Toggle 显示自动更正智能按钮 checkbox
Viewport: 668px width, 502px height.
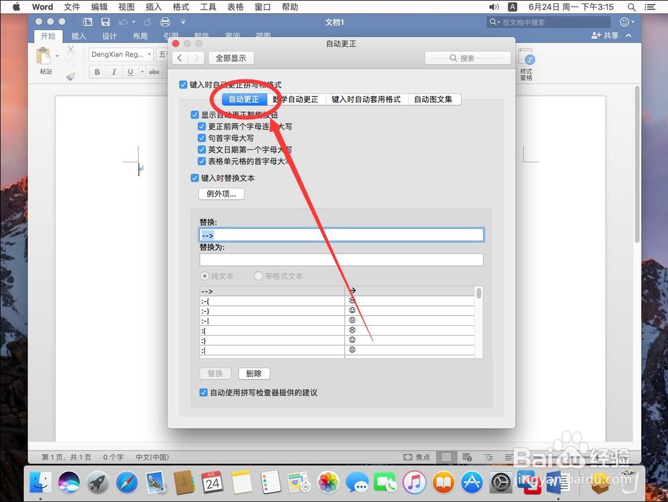tap(194, 115)
